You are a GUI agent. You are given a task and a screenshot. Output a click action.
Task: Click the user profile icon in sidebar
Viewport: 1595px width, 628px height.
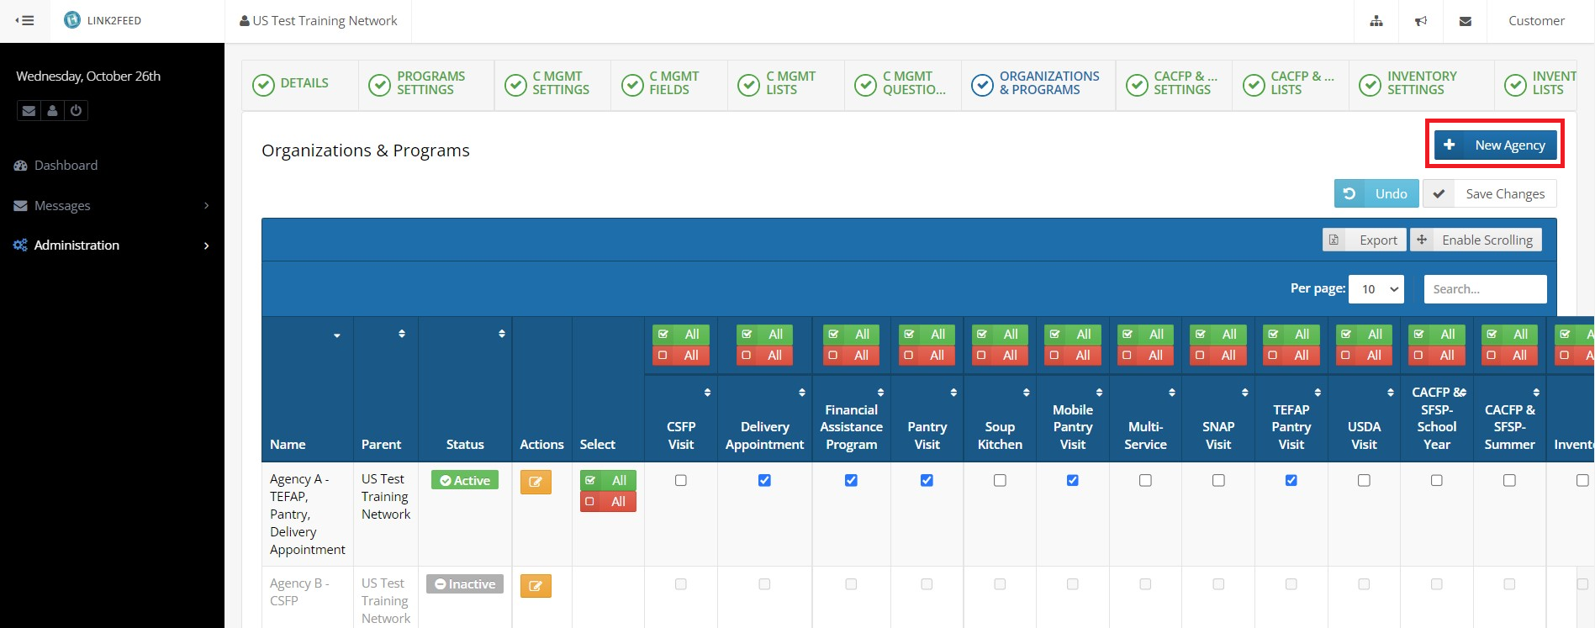coord(52,110)
